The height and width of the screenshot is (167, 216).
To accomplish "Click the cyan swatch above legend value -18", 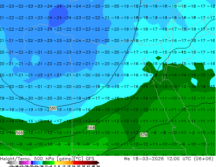I will 41,163.
